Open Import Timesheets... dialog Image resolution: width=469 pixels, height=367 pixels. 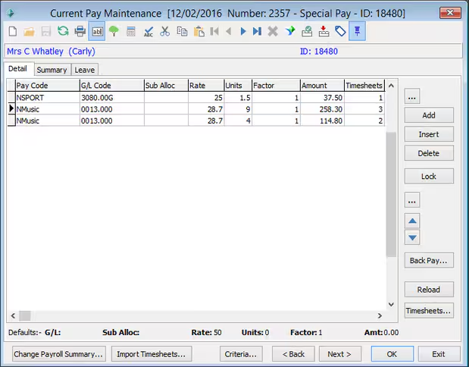pyautogui.click(x=151, y=354)
